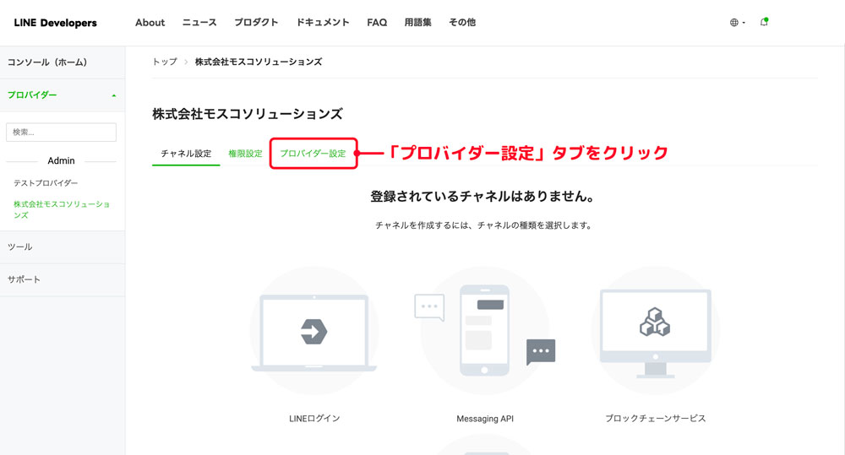Click the Admin group label
Image resolution: width=845 pixels, height=455 pixels.
[x=61, y=161]
